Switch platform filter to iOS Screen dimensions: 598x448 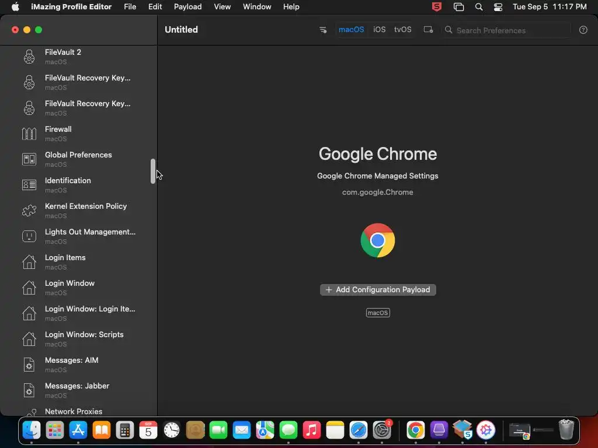tap(379, 30)
